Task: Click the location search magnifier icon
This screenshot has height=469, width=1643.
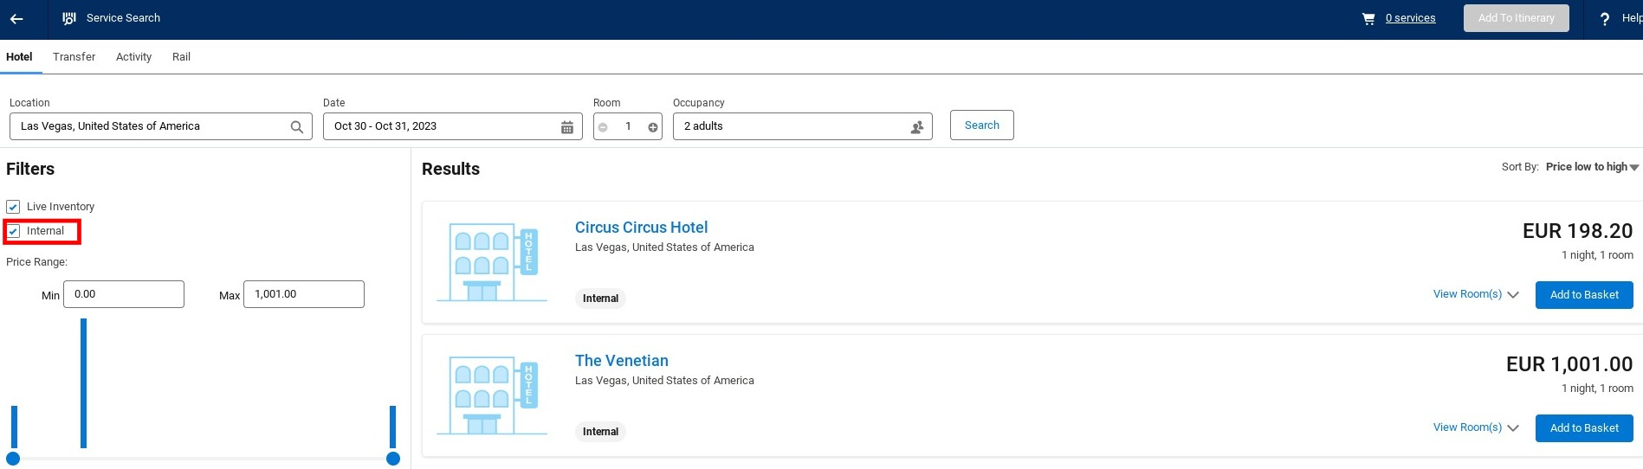Action: click(x=297, y=127)
